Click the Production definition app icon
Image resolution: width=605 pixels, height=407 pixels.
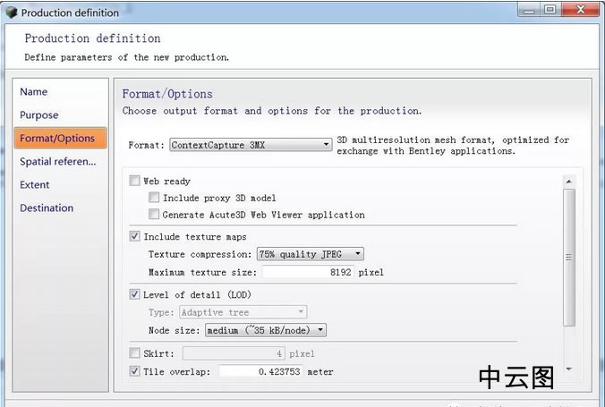[x=12, y=12]
